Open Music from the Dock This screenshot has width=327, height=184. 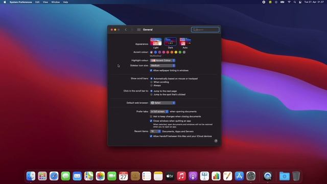click(181, 176)
